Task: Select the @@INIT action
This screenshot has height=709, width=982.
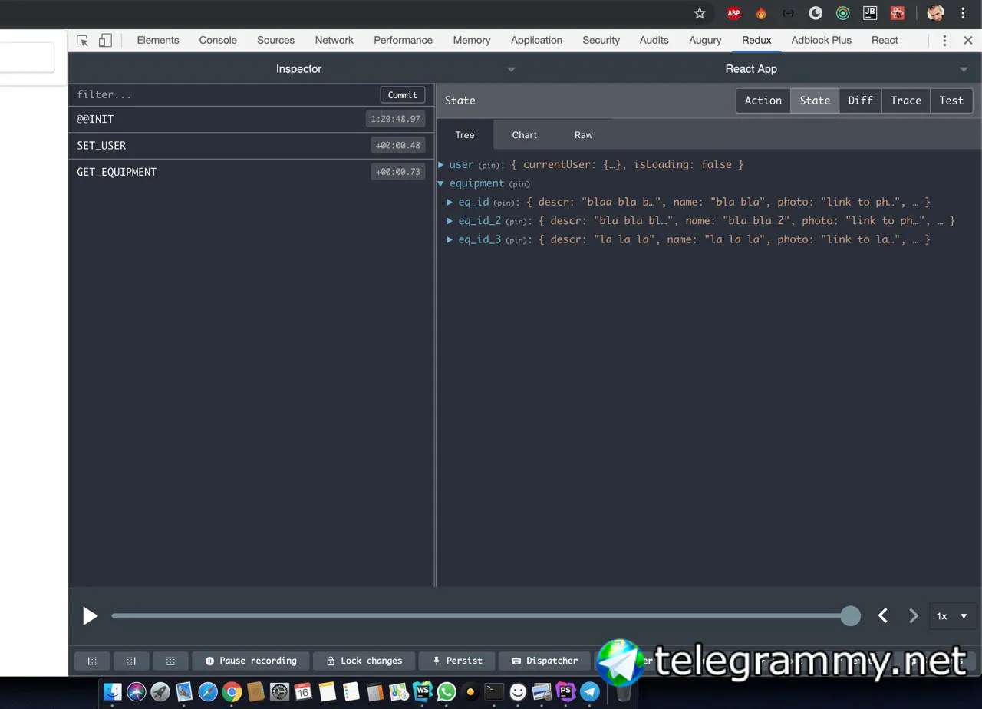Action: (x=251, y=119)
